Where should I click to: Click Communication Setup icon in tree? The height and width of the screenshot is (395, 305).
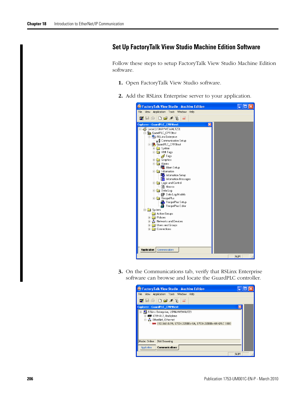click(x=158, y=141)
